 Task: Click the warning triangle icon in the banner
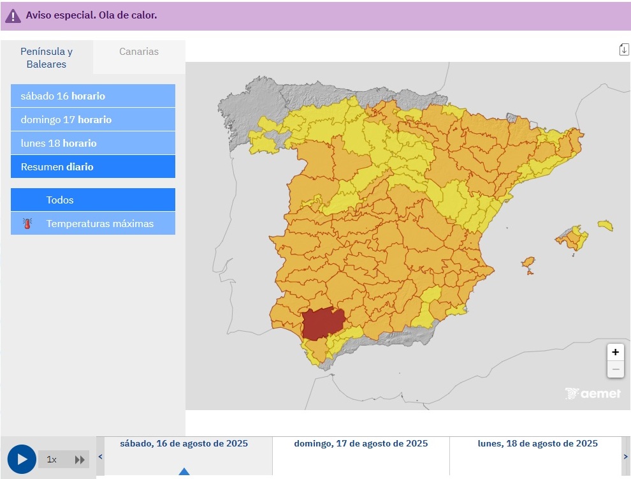[13, 16]
